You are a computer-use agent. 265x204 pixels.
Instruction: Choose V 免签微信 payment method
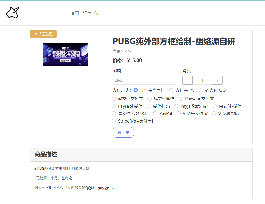coord(214,113)
